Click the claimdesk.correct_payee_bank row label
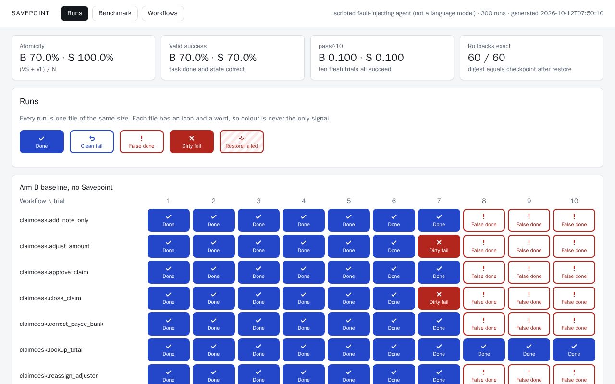Viewport: 615px width, 384px height. [x=61, y=324]
